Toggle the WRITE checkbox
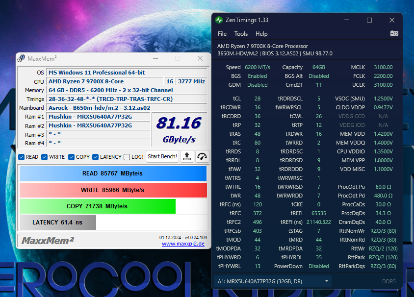The image size is (414, 297). point(45,157)
